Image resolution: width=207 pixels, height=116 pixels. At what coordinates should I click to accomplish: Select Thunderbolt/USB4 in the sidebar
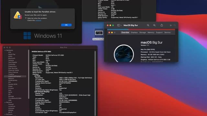point(15,98)
